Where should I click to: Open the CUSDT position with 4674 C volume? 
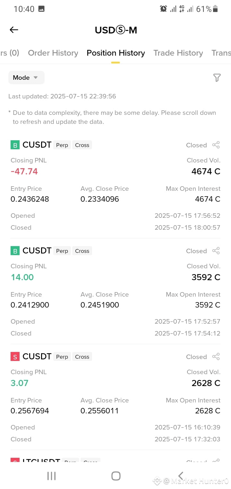[116, 186]
